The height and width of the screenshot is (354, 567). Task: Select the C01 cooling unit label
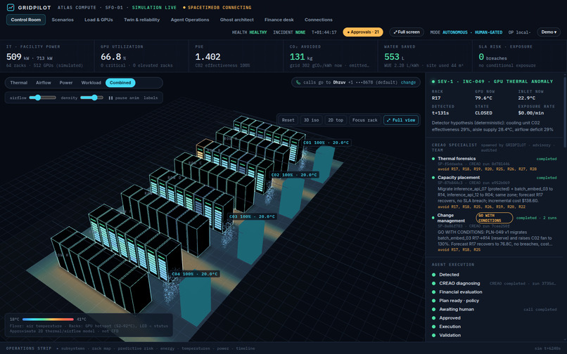(x=326, y=143)
